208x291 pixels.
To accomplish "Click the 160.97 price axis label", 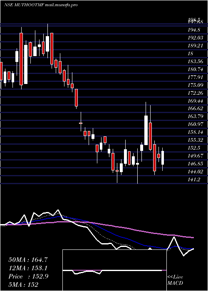I will (x=196, y=125).
